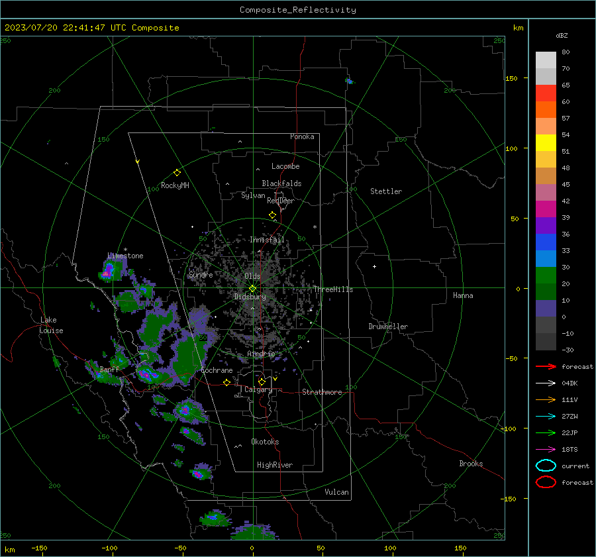Click the Lake Louise label
The image size is (596, 557).
51,325
